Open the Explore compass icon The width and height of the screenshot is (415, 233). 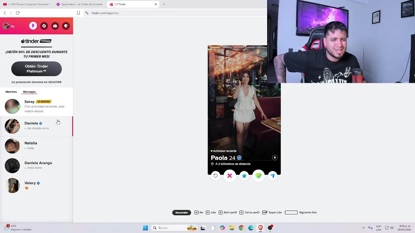[x=44, y=26]
